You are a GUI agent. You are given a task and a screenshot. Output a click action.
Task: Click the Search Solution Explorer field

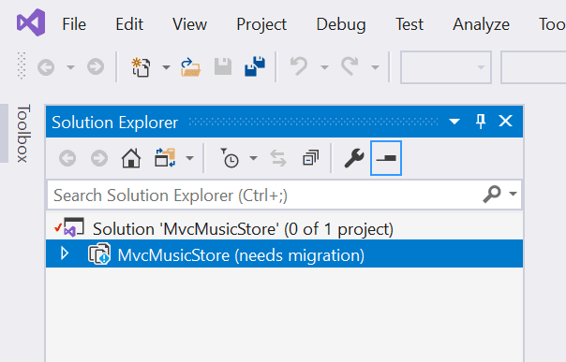[x=285, y=195]
